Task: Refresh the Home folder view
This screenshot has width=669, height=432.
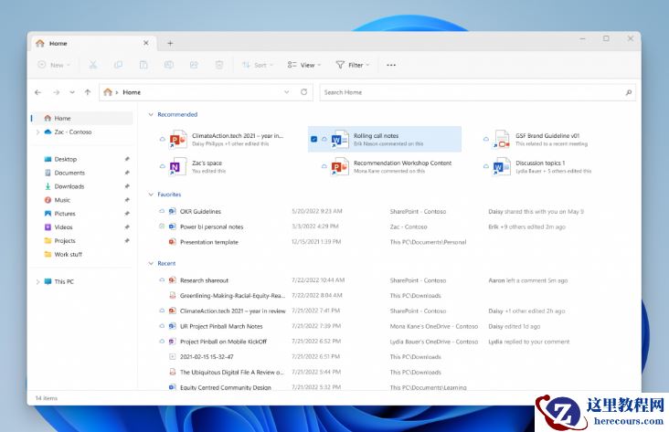Action: pos(303,92)
